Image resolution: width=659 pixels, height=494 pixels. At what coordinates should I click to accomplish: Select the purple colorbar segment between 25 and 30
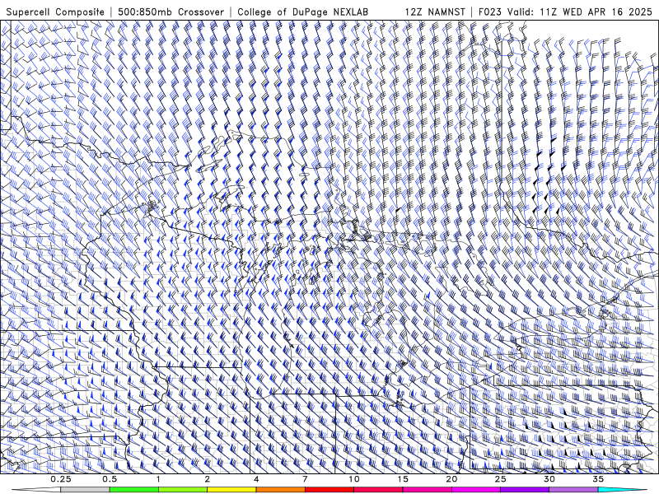(525, 490)
